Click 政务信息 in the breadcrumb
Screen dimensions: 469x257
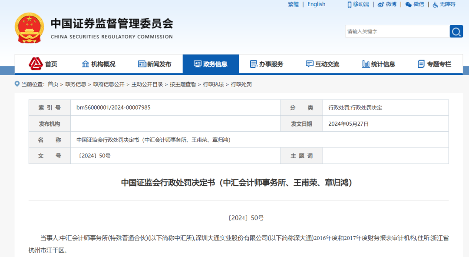pyautogui.click(x=76, y=84)
